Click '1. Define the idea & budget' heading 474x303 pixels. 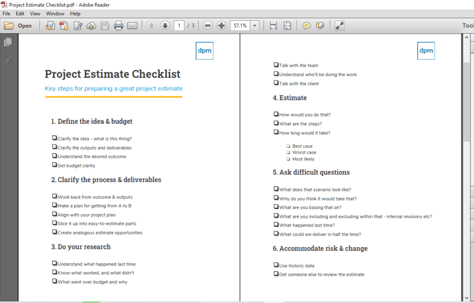(92, 121)
